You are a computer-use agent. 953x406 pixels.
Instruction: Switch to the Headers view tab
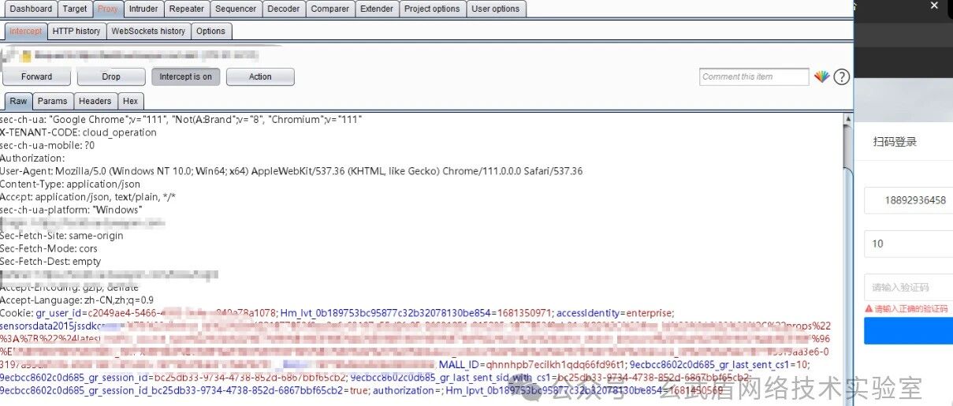[95, 101]
